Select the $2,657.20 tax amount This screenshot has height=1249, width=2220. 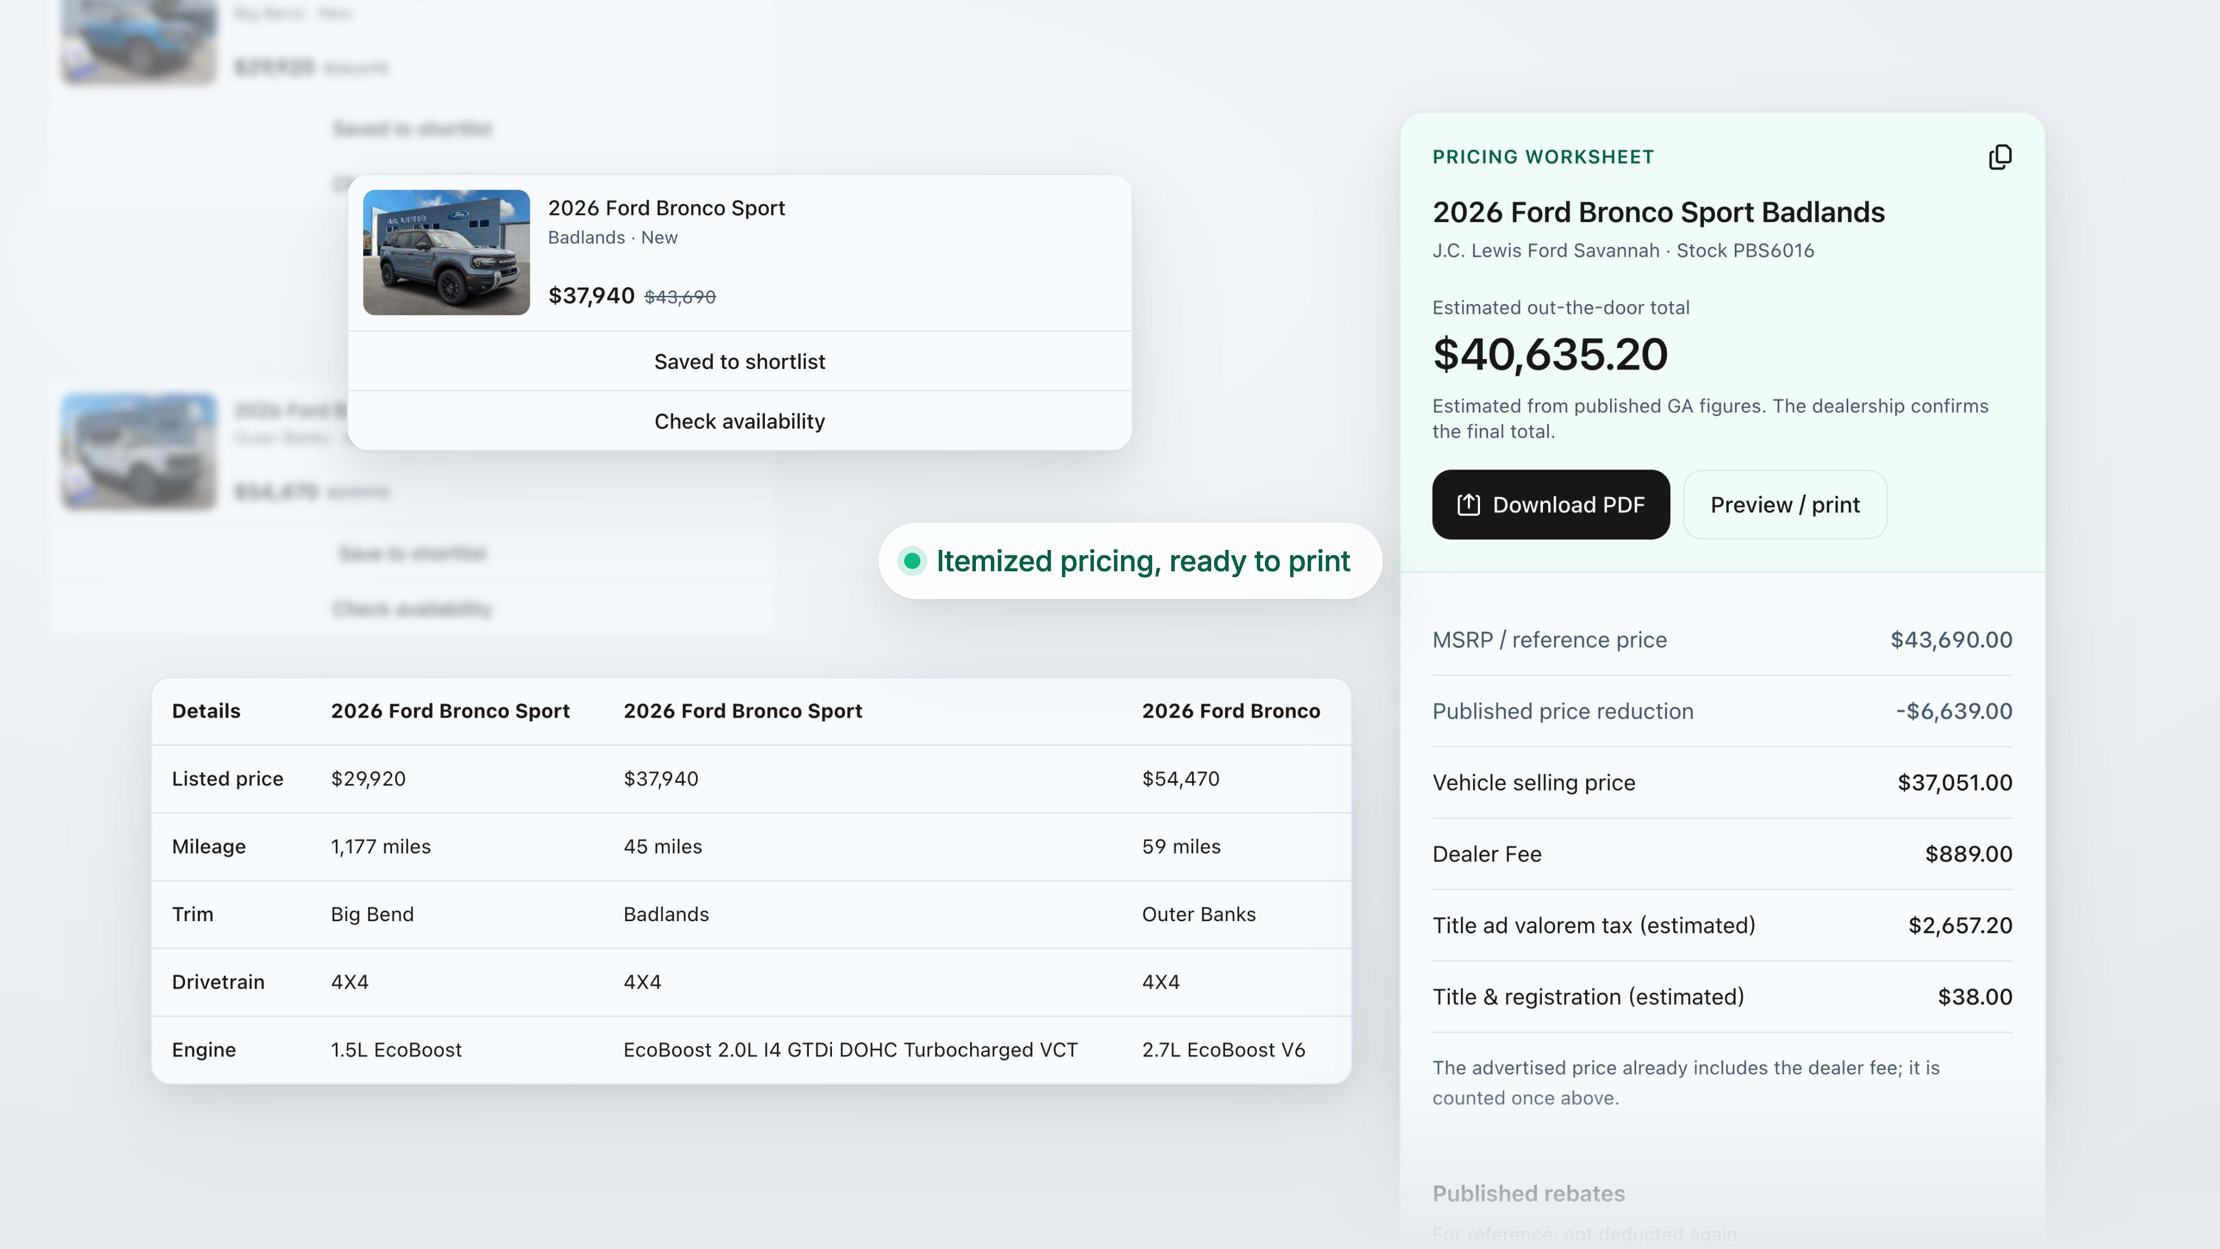[x=1960, y=926]
